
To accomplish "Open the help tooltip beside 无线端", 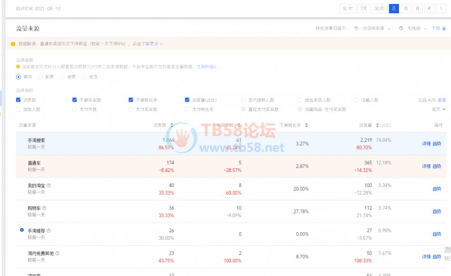I will pos(401,28).
